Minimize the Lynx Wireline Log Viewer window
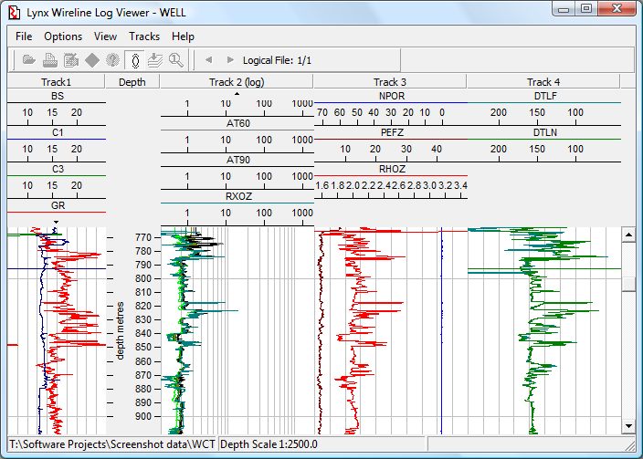Viewport: 643px width, 459px height. click(564, 8)
